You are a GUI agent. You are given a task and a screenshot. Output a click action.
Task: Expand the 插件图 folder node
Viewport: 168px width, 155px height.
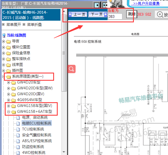3,71
